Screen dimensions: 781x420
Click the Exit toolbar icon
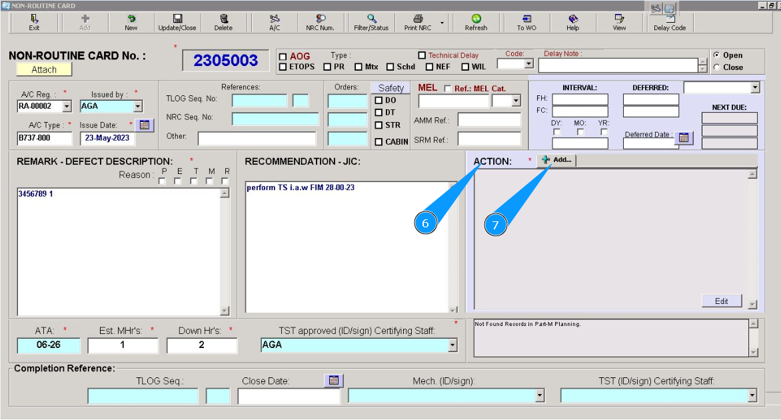34,23
